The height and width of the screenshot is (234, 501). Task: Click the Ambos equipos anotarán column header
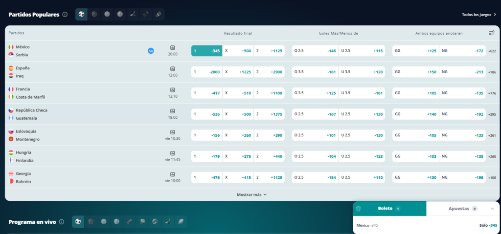click(x=439, y=33)
